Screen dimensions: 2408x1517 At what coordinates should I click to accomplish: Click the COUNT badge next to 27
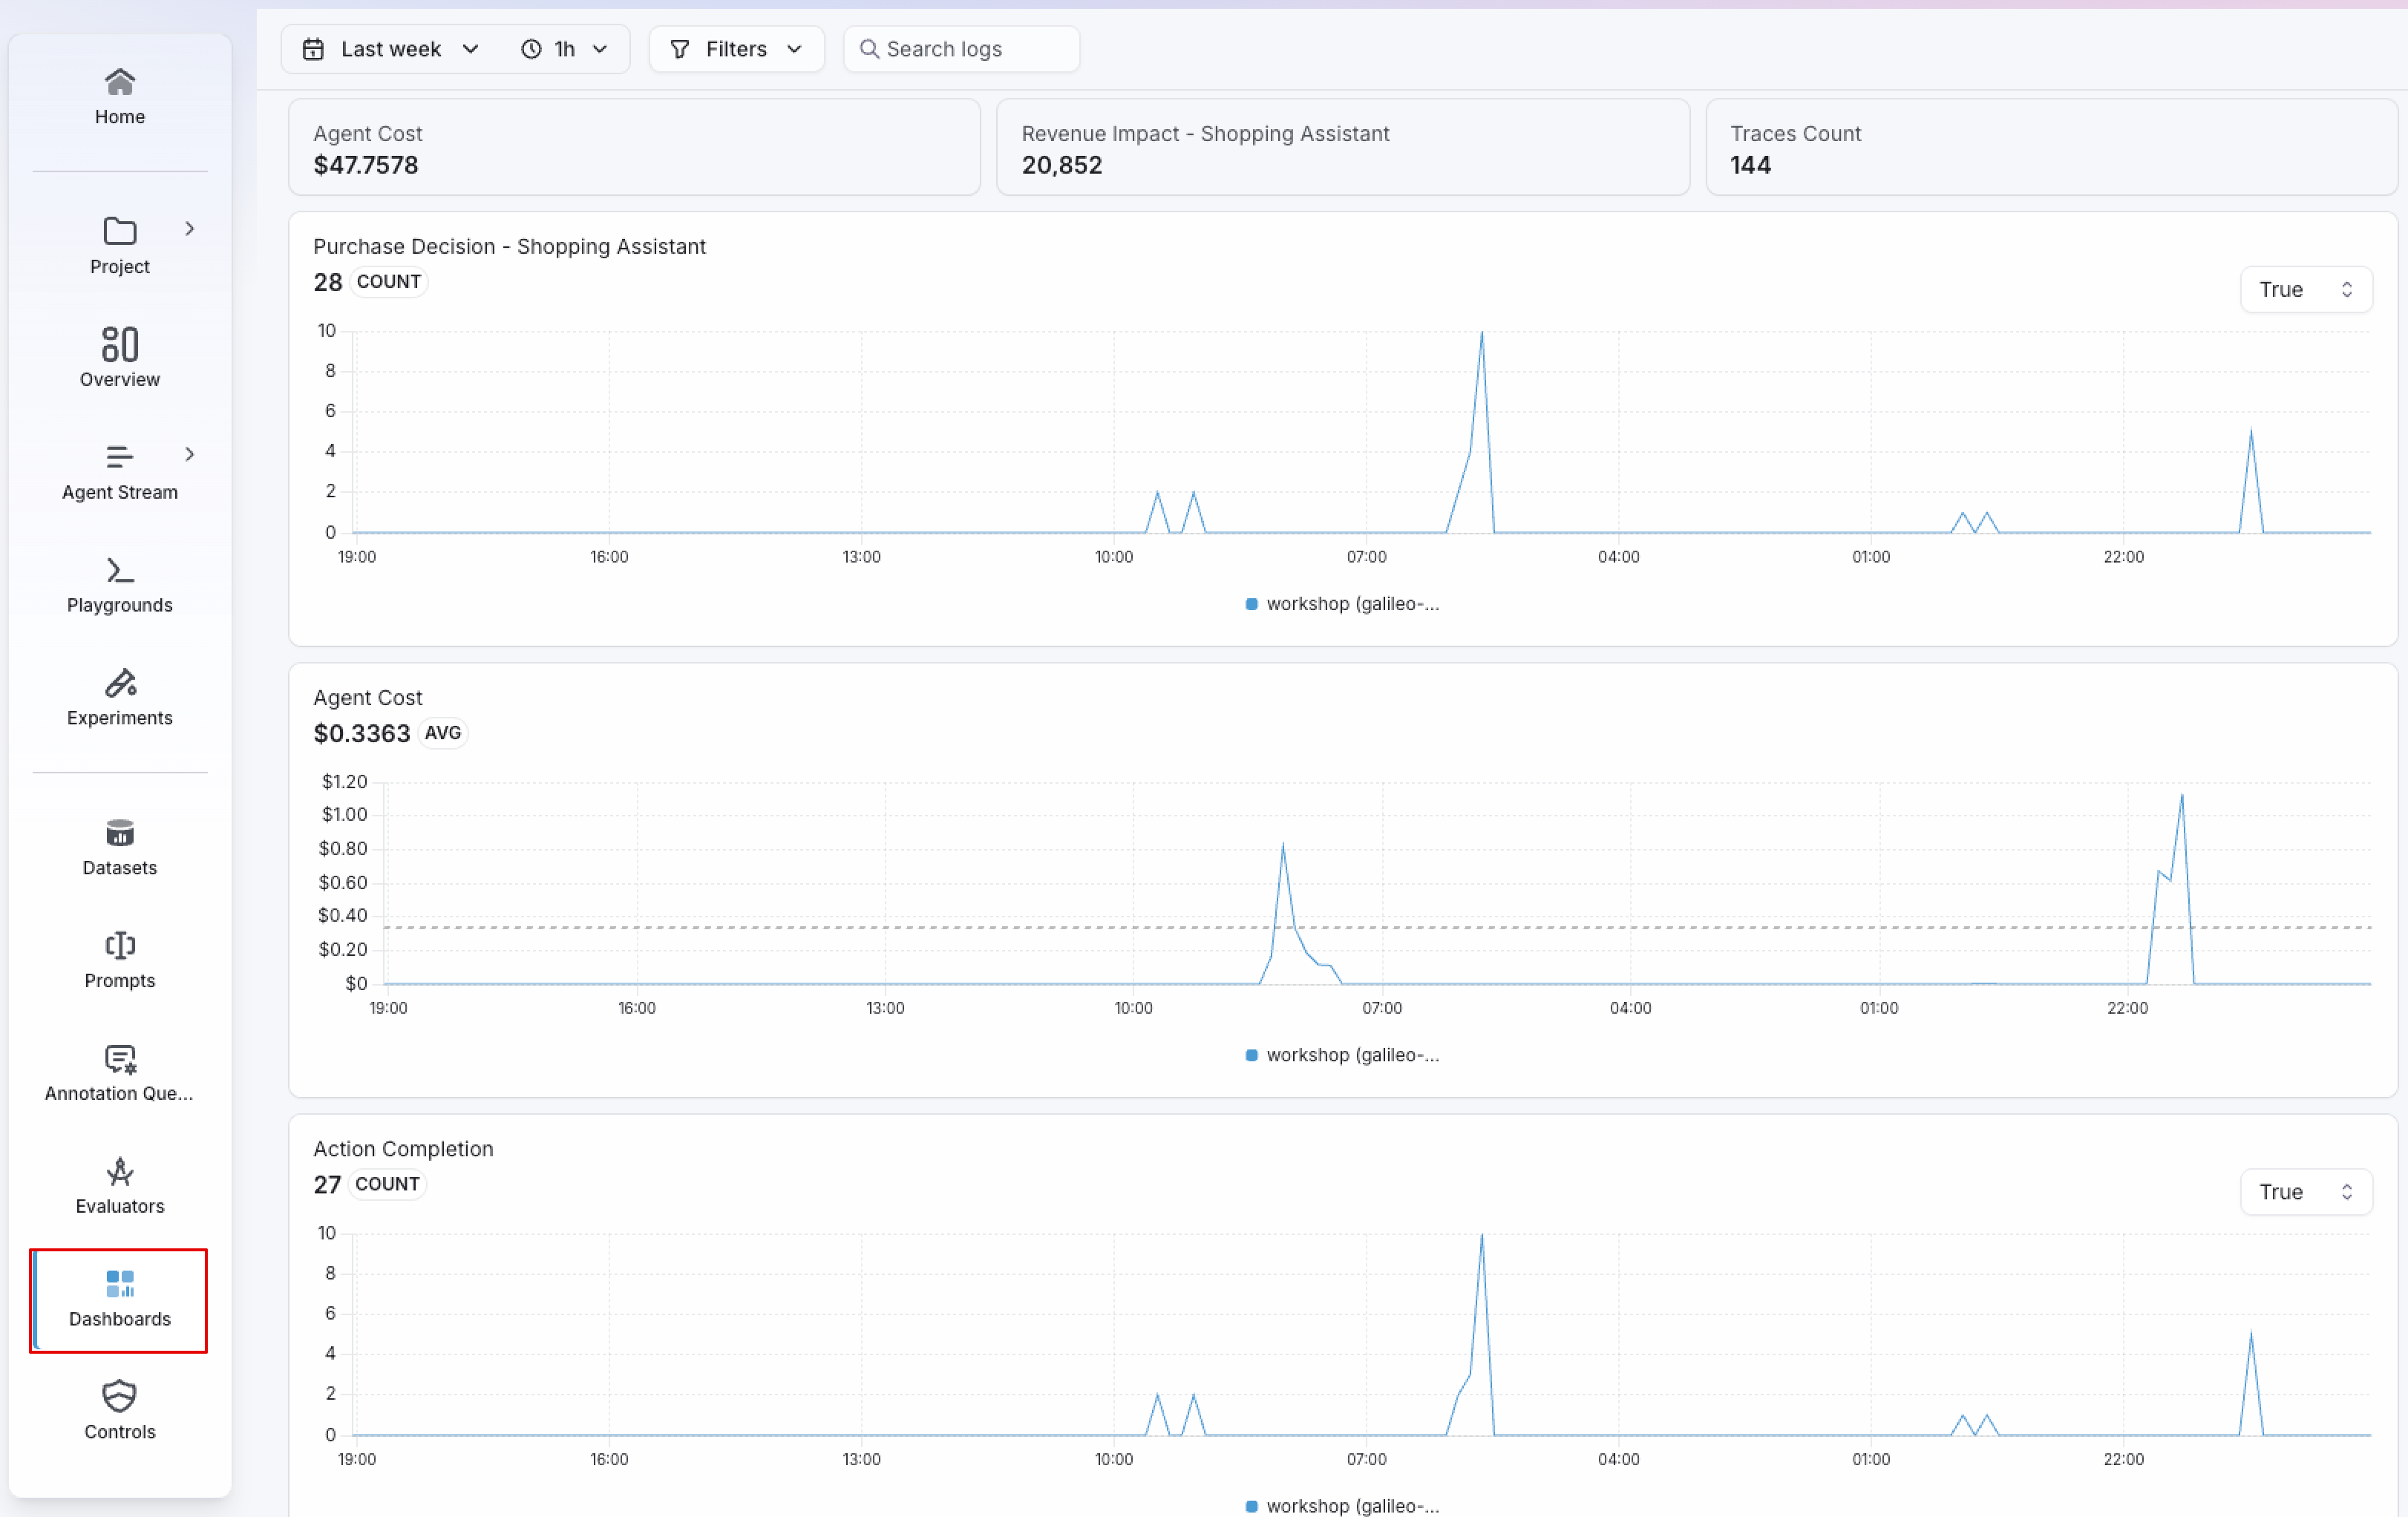pyautogui.click(x=388, y=1184)
